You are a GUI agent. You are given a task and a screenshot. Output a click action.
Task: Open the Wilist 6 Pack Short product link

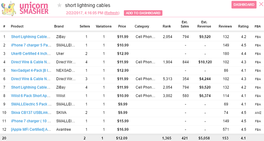(x=31, y=96)
